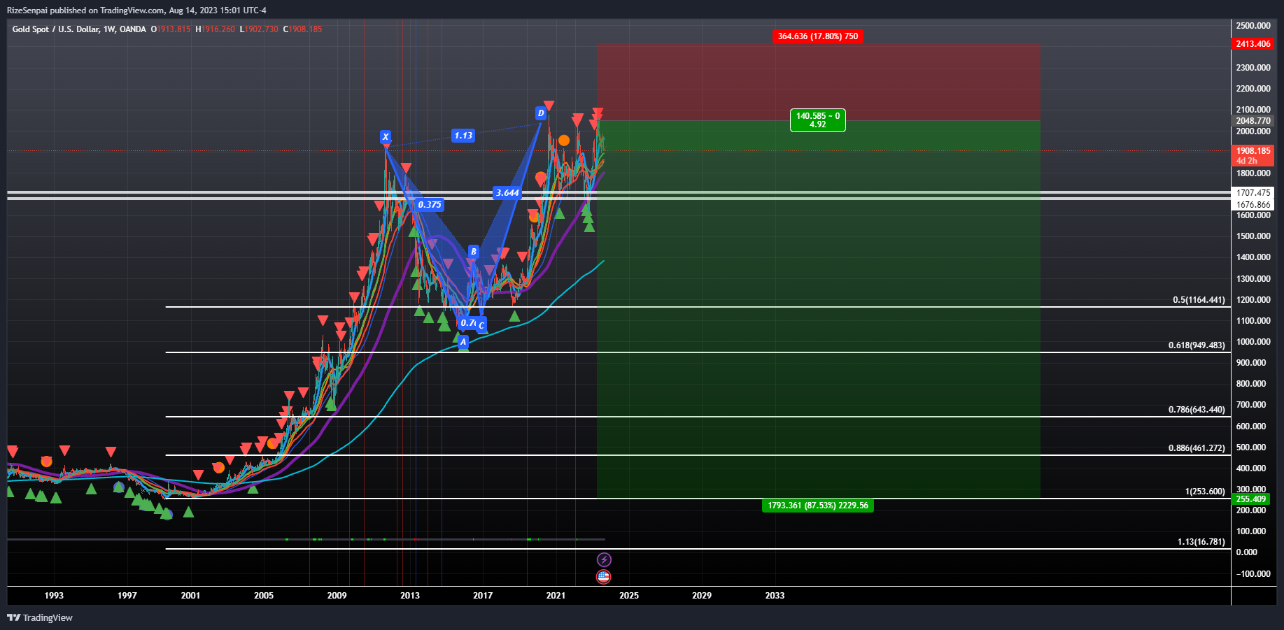Click the RizeSenpai published on TradingView.com header
This screenshot has width=1284, height=630.
(x=136, y=10)
